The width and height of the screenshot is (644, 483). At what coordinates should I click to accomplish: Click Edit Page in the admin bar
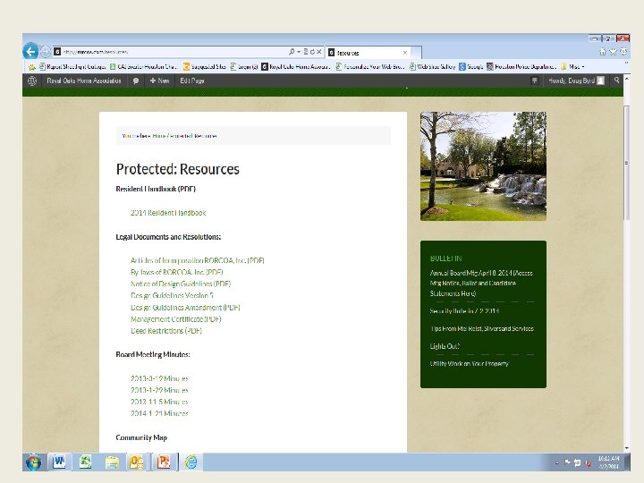coord(192,80)
